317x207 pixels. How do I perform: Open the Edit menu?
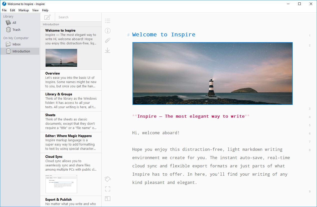pos(13,10)
